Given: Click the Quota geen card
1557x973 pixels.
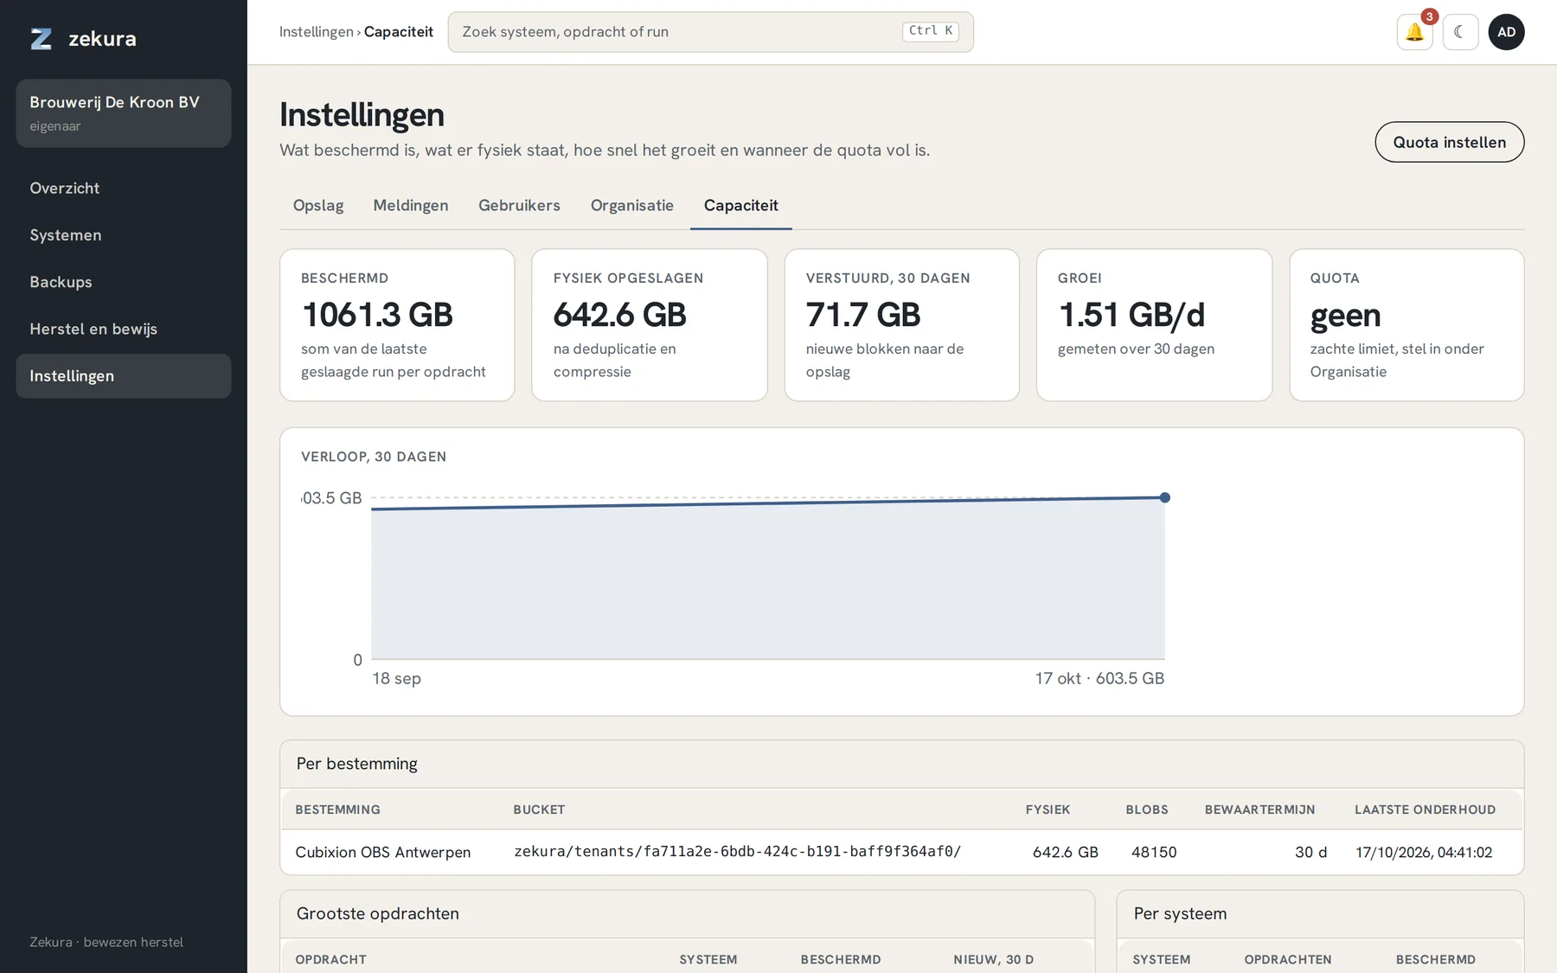Looking at the screenshot, I should tap(1407, 325).
